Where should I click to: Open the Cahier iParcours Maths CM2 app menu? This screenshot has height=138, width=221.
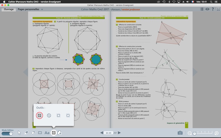click(35, 2)
